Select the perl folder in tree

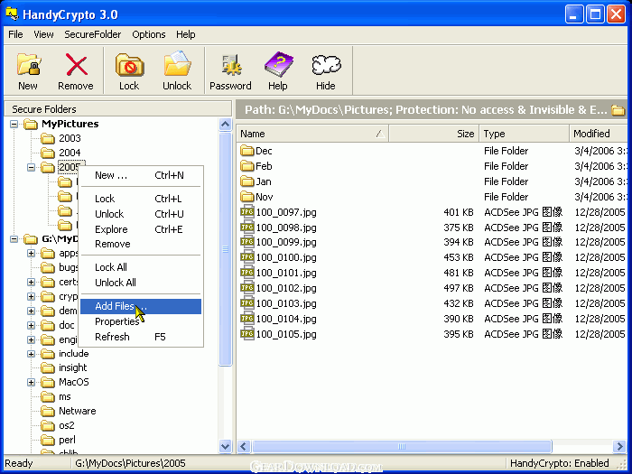coord(59,441)
